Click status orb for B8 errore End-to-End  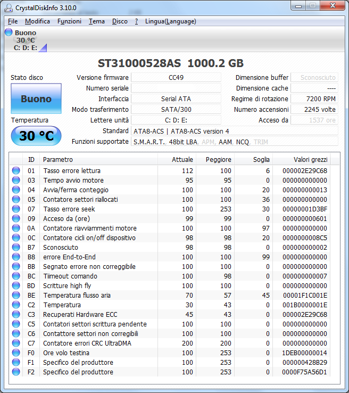[x=16, y=257]
